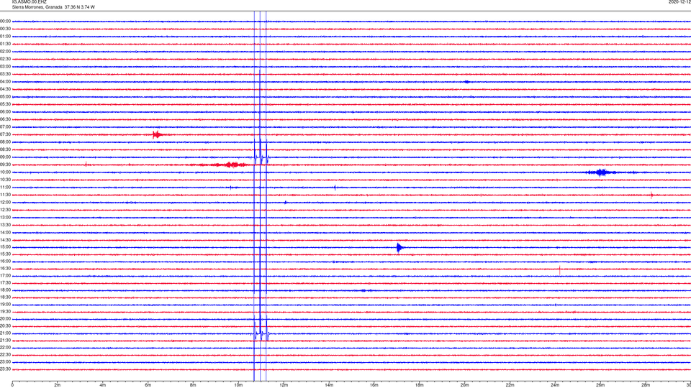Image resolution: width=691 pixels, height=388 pixels.
Task: Select the 00:30 time row label
Action: pyautogui.click(x=5, y=29)
